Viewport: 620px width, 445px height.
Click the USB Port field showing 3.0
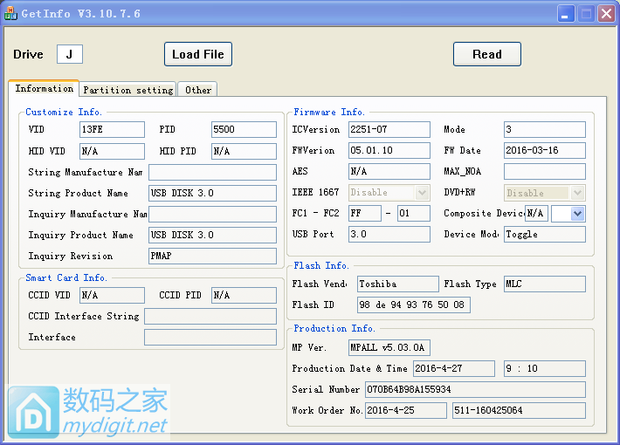(389, 235)
